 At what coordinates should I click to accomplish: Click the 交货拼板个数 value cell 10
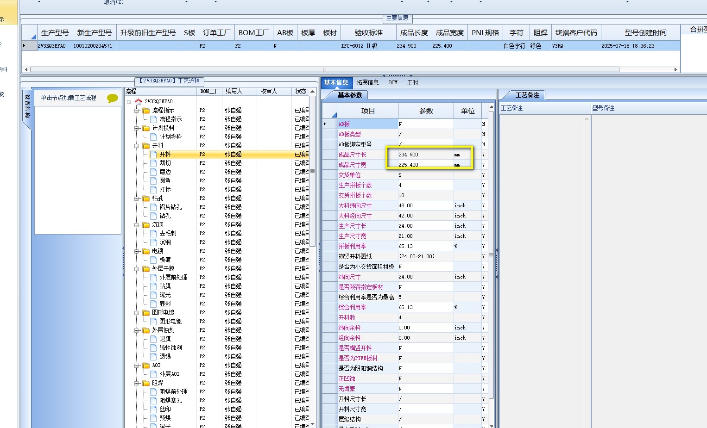[426, 195]
